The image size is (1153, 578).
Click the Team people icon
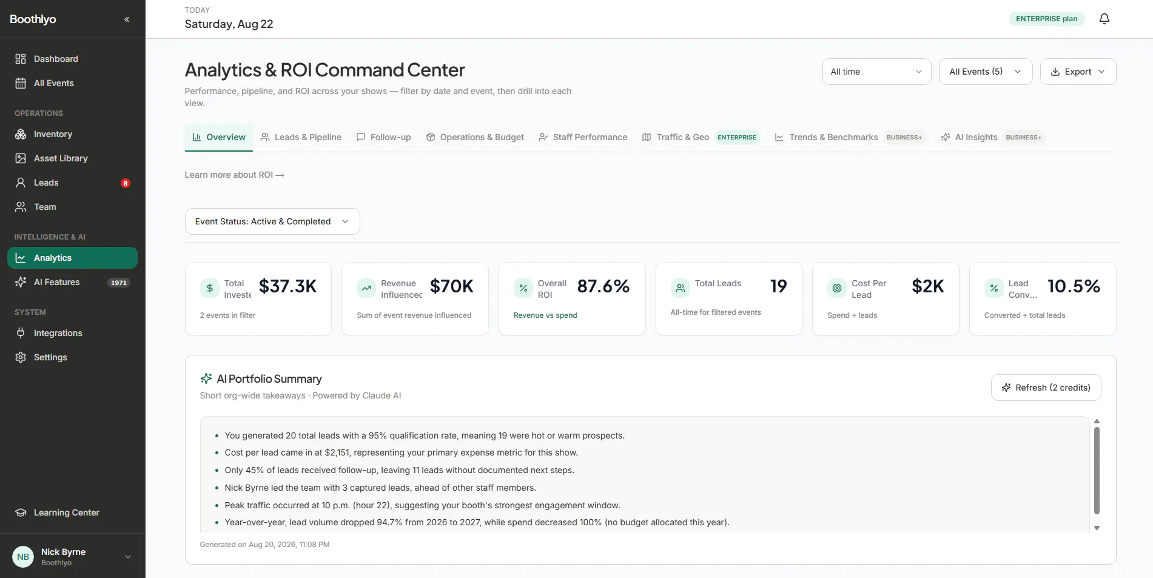pos(21,207)
